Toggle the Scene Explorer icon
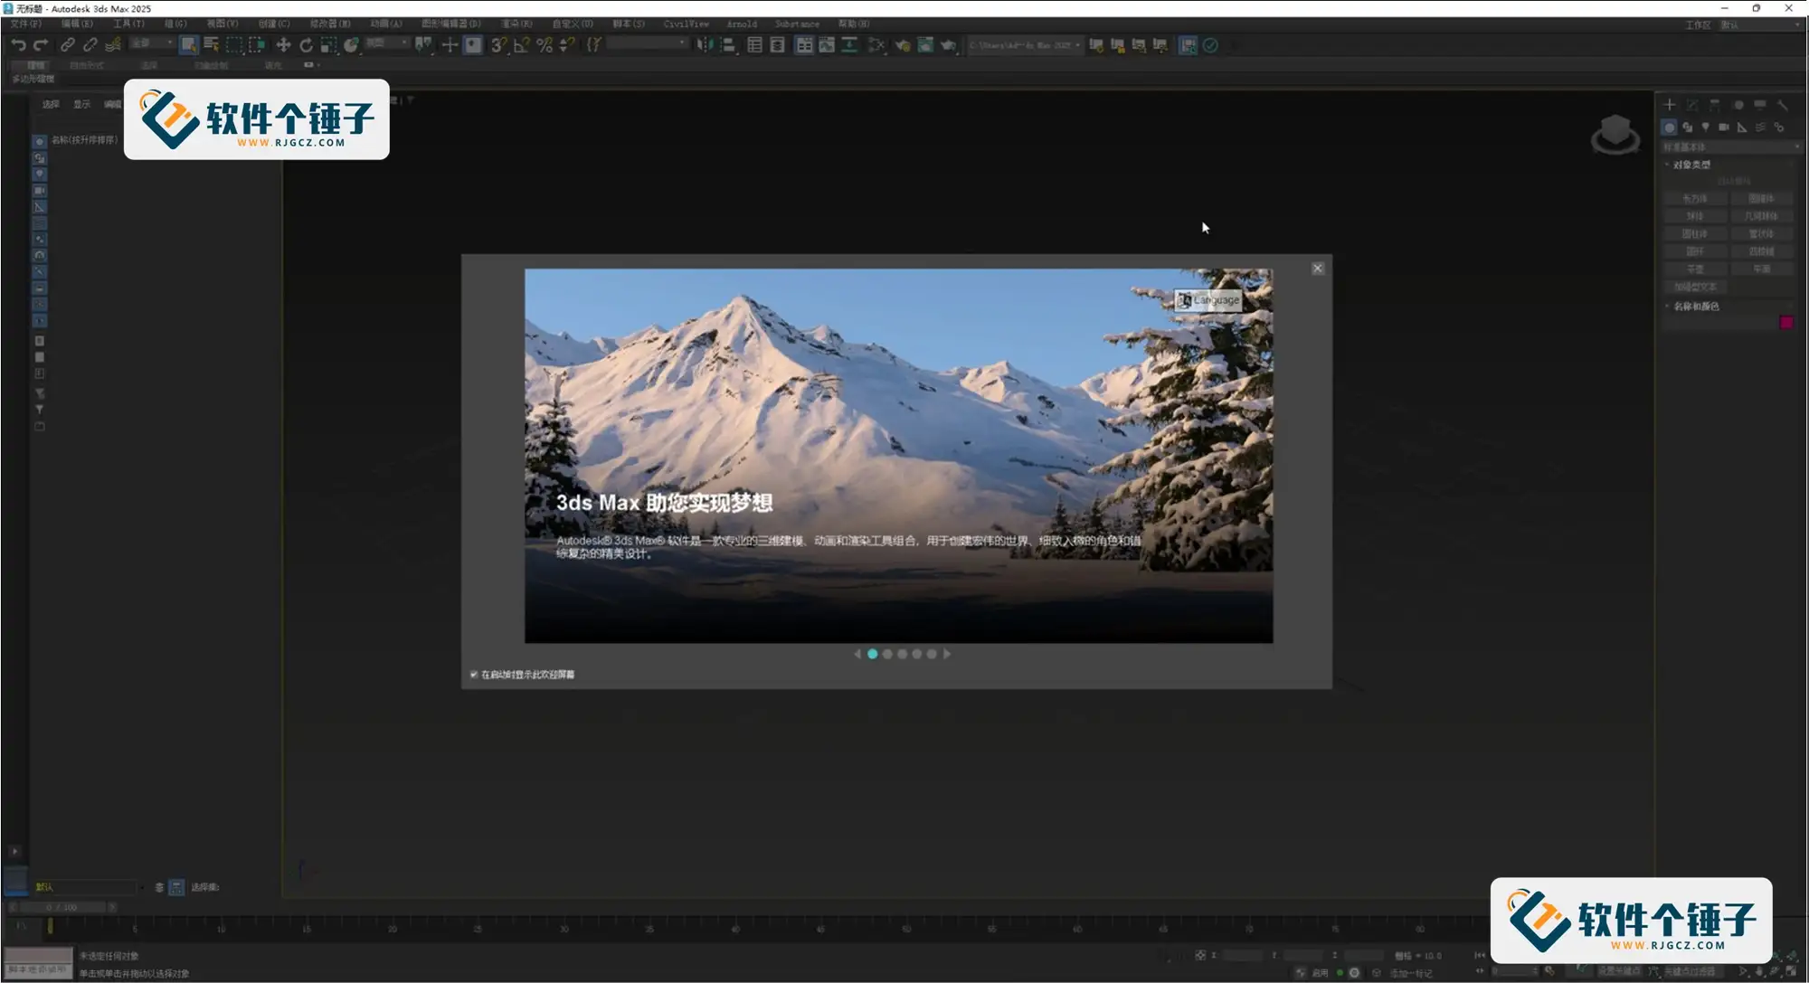 tap(754, 45)
